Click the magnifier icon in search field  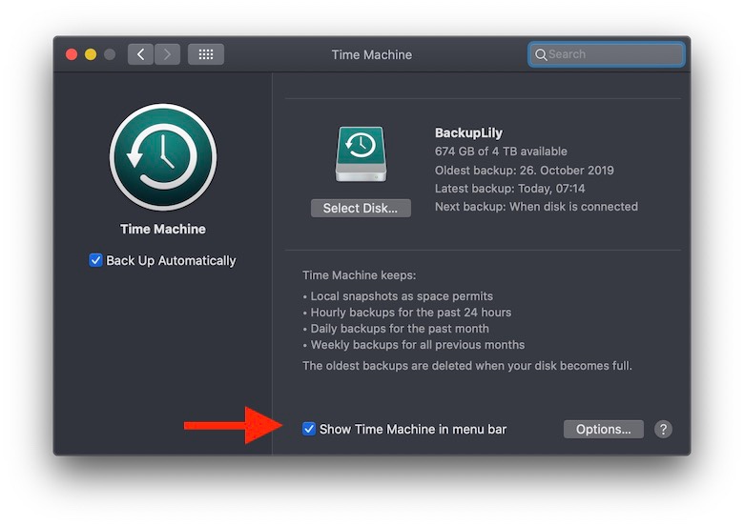541,54
